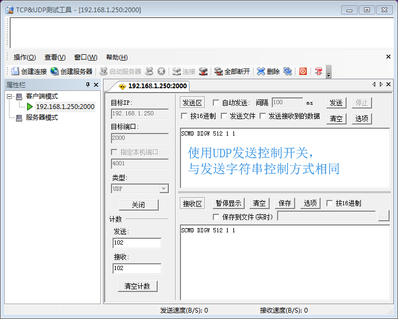The width and height of the screenshot is (398, 319).
Task: Click the 发送区 button
Action: (192, 103)
